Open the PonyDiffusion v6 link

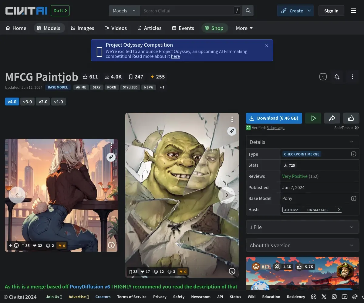click(90, 287)
